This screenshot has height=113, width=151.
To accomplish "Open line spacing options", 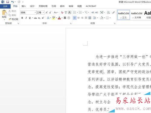I will [x=95, y=18].
